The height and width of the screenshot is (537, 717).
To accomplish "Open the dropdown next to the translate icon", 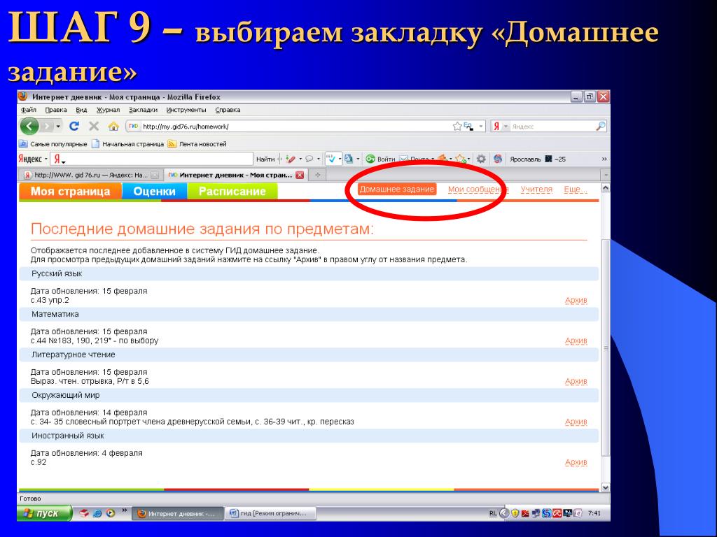I will (358, 159).
